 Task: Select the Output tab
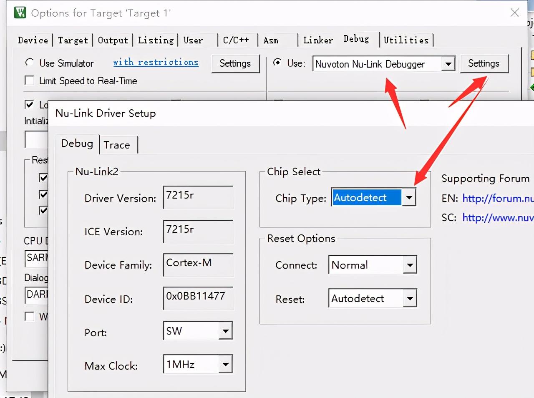pos(113,40)
